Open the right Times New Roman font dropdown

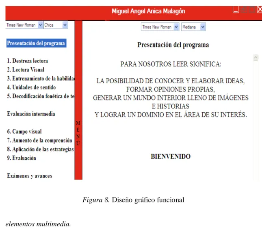(x=160, y=27)
